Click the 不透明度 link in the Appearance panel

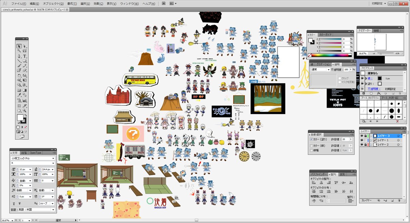[374, 89]
